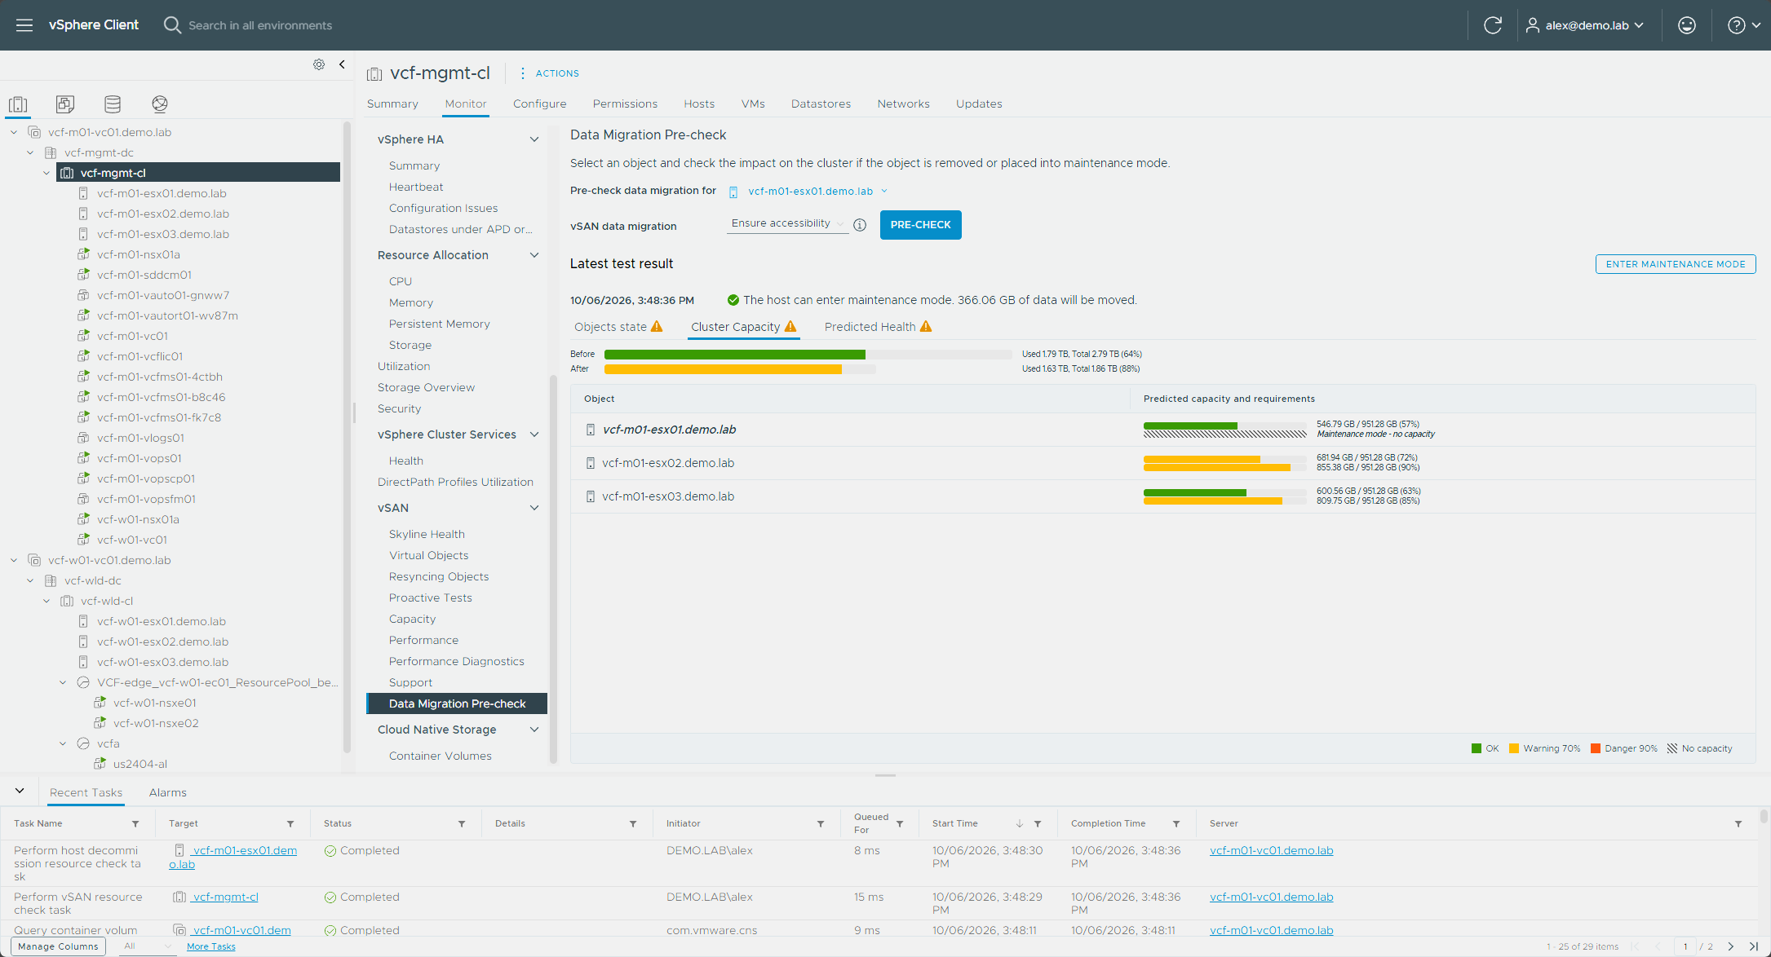Select vcf-m01-esx03.demo.lab object row
The image size is (1771, 957).
pyautogui.click(x=1163, y=496)
